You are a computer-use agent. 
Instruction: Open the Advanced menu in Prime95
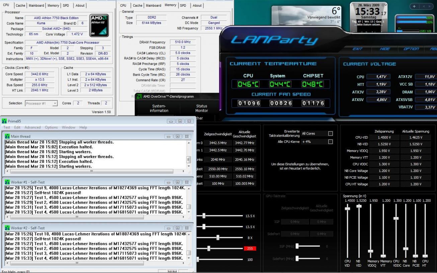pos(32,127)
